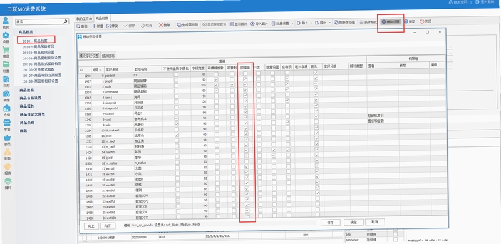Click 生成国标码 toolbar button
The width and height of the screenshot is (501, 244).
tap(187, 24)
